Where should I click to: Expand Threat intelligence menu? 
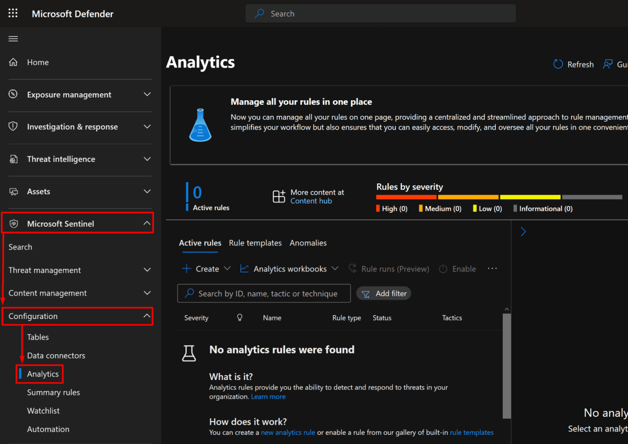147,159
